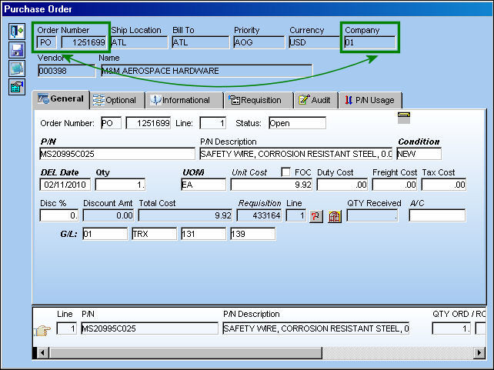Click the floppy disk save icon
Image resolution: width=494 pixels, height=370 pixels.
[x=17, y=50]
